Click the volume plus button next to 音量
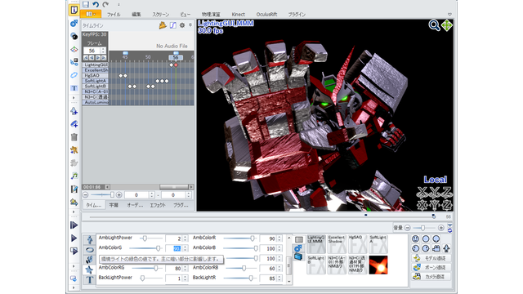Viewport: 523px width, 294px height. (x=441, y=228)
